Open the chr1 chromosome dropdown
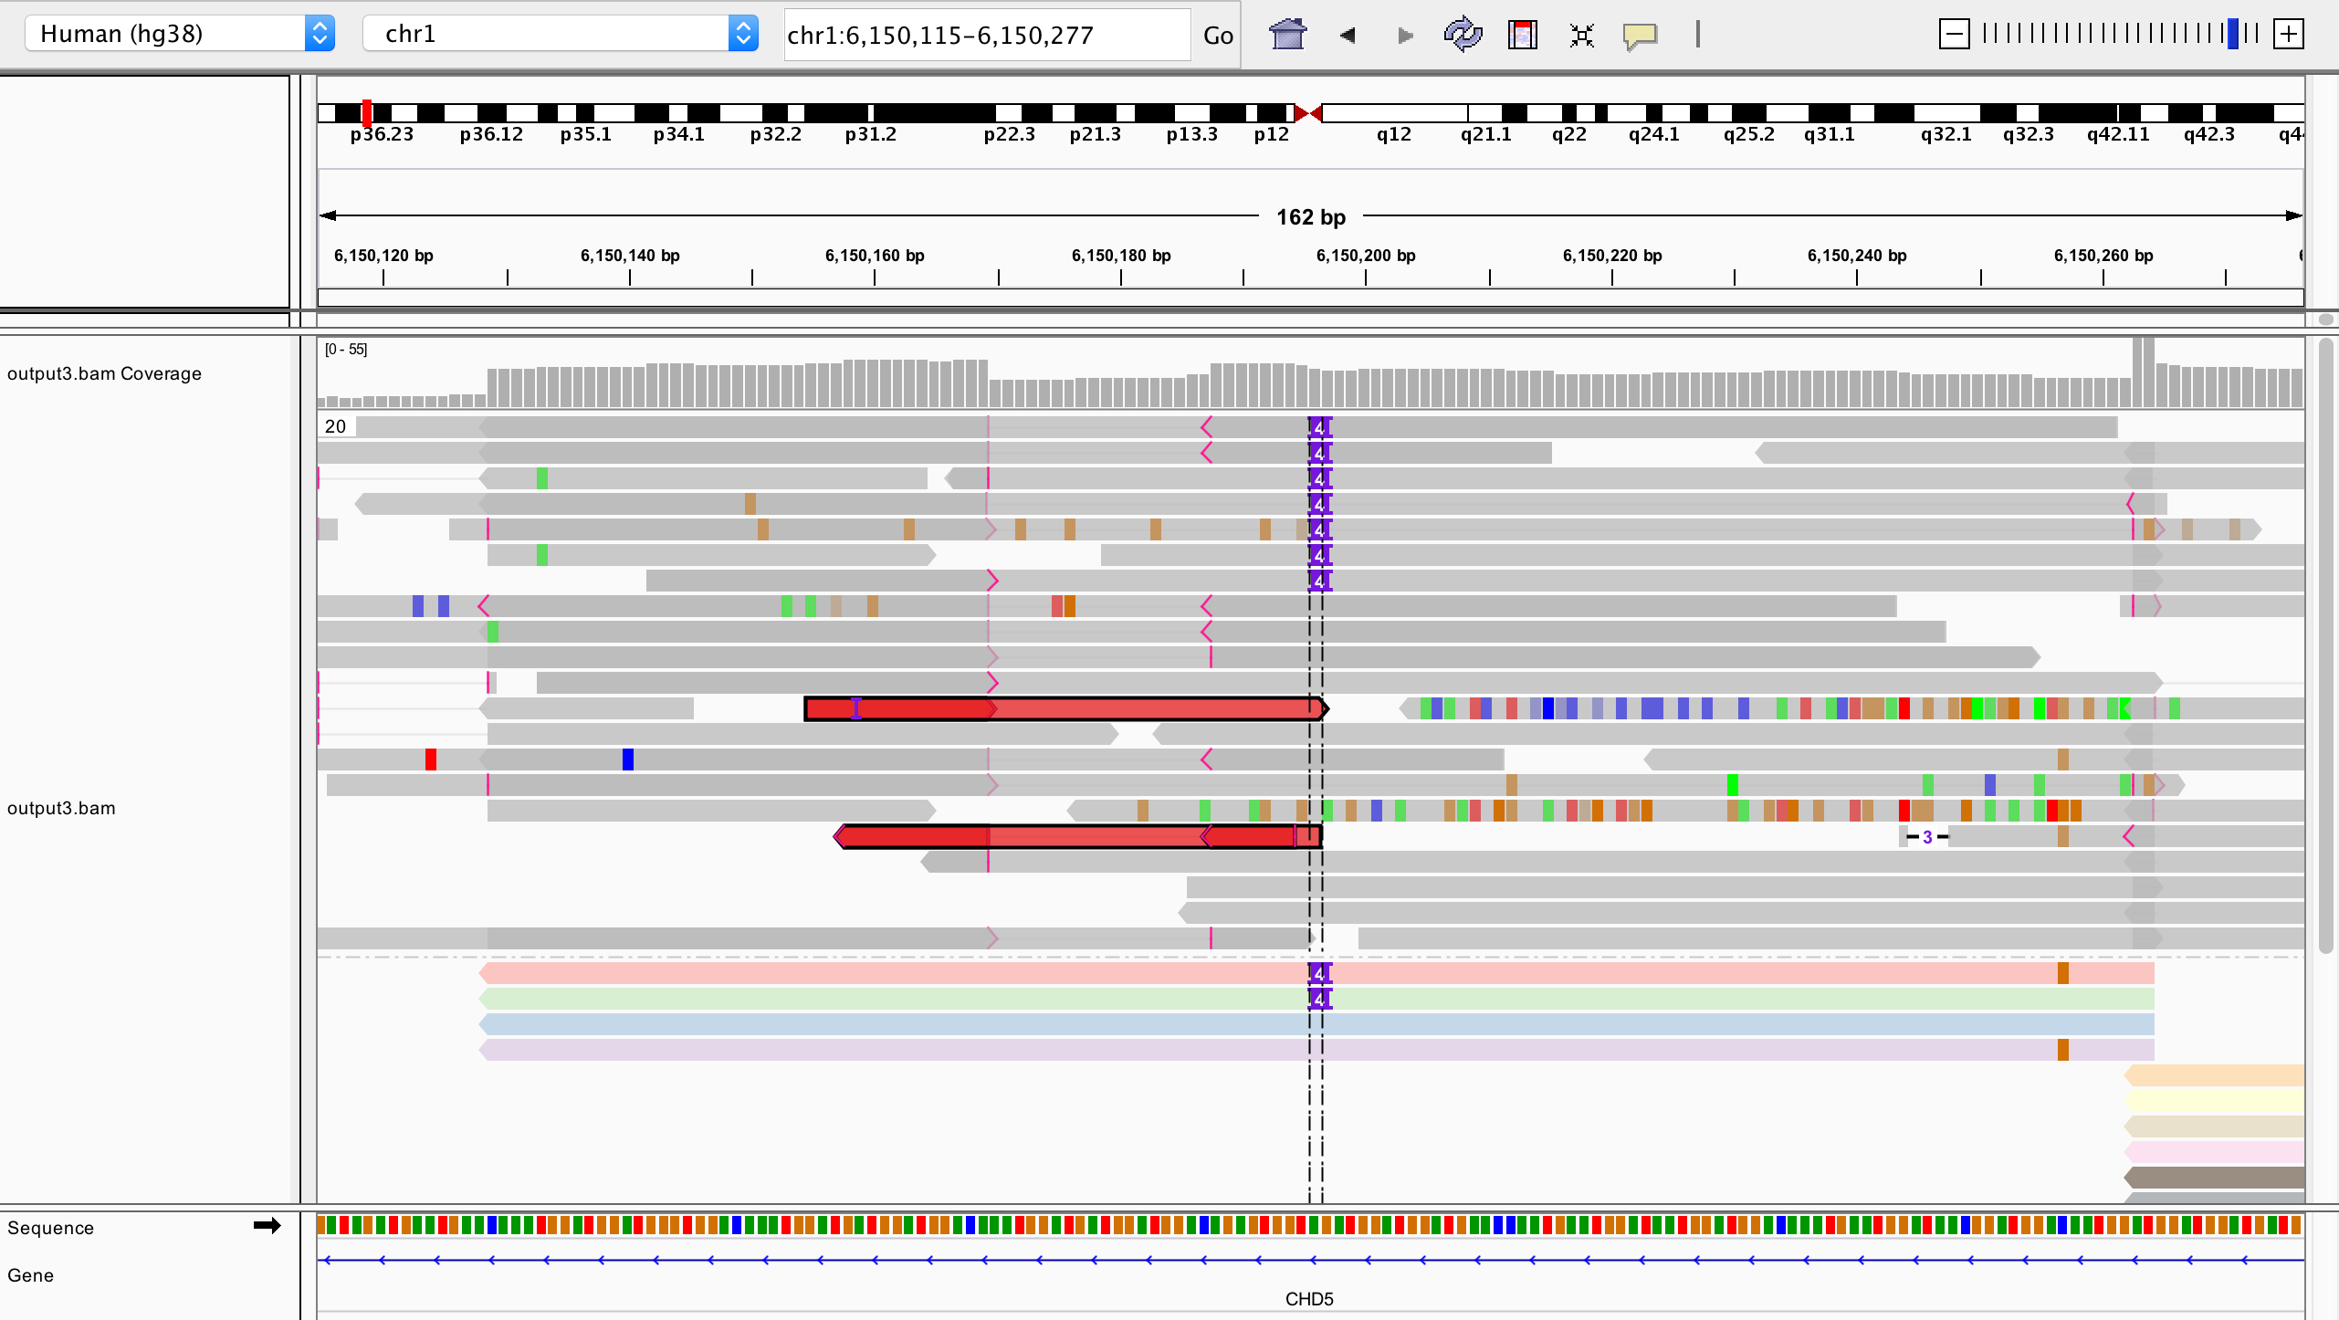Image resolution: width=2339 pixels, height=1320 pixels. (560, 34)
